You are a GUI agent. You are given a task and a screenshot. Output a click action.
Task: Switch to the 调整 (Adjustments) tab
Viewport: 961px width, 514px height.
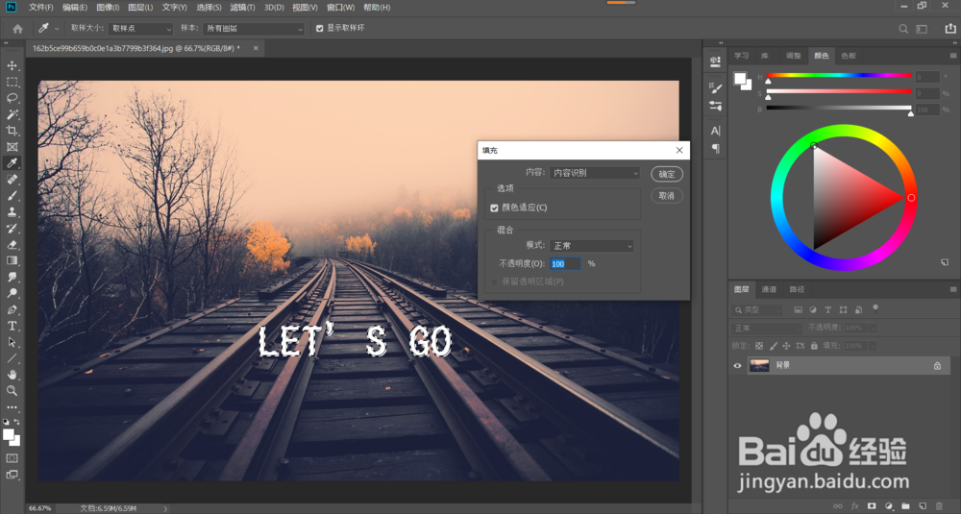tap(793, 56)
